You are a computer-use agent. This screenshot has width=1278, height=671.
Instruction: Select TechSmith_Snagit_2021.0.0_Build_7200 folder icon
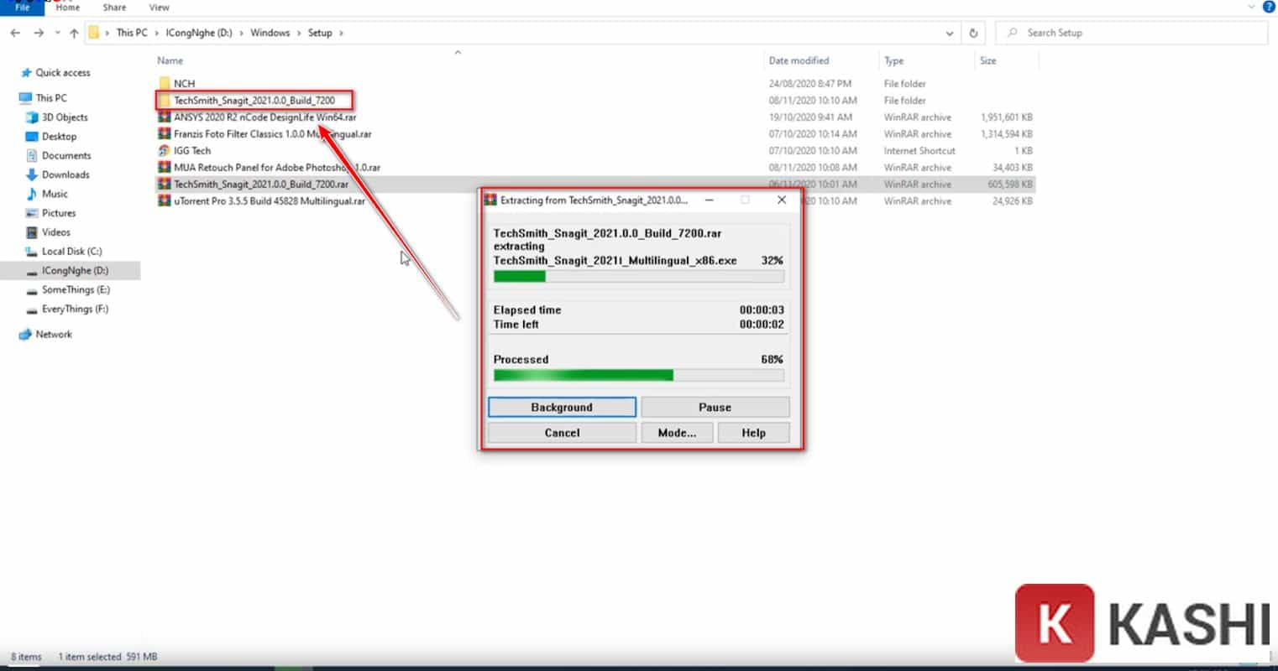[165, 100]
